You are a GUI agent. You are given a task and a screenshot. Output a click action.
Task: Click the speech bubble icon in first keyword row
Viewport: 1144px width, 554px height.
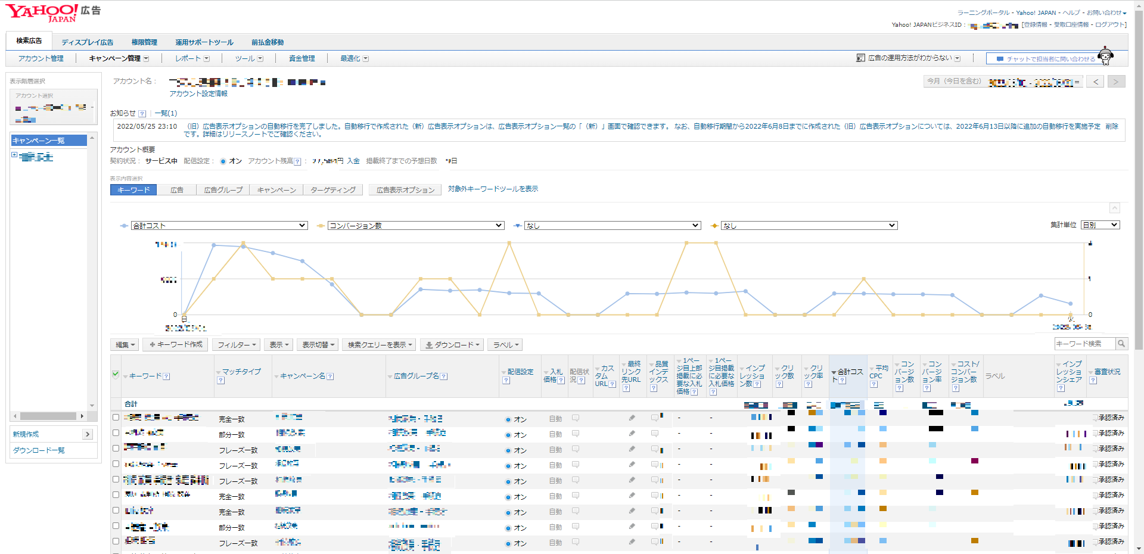[x=576, y=418]
